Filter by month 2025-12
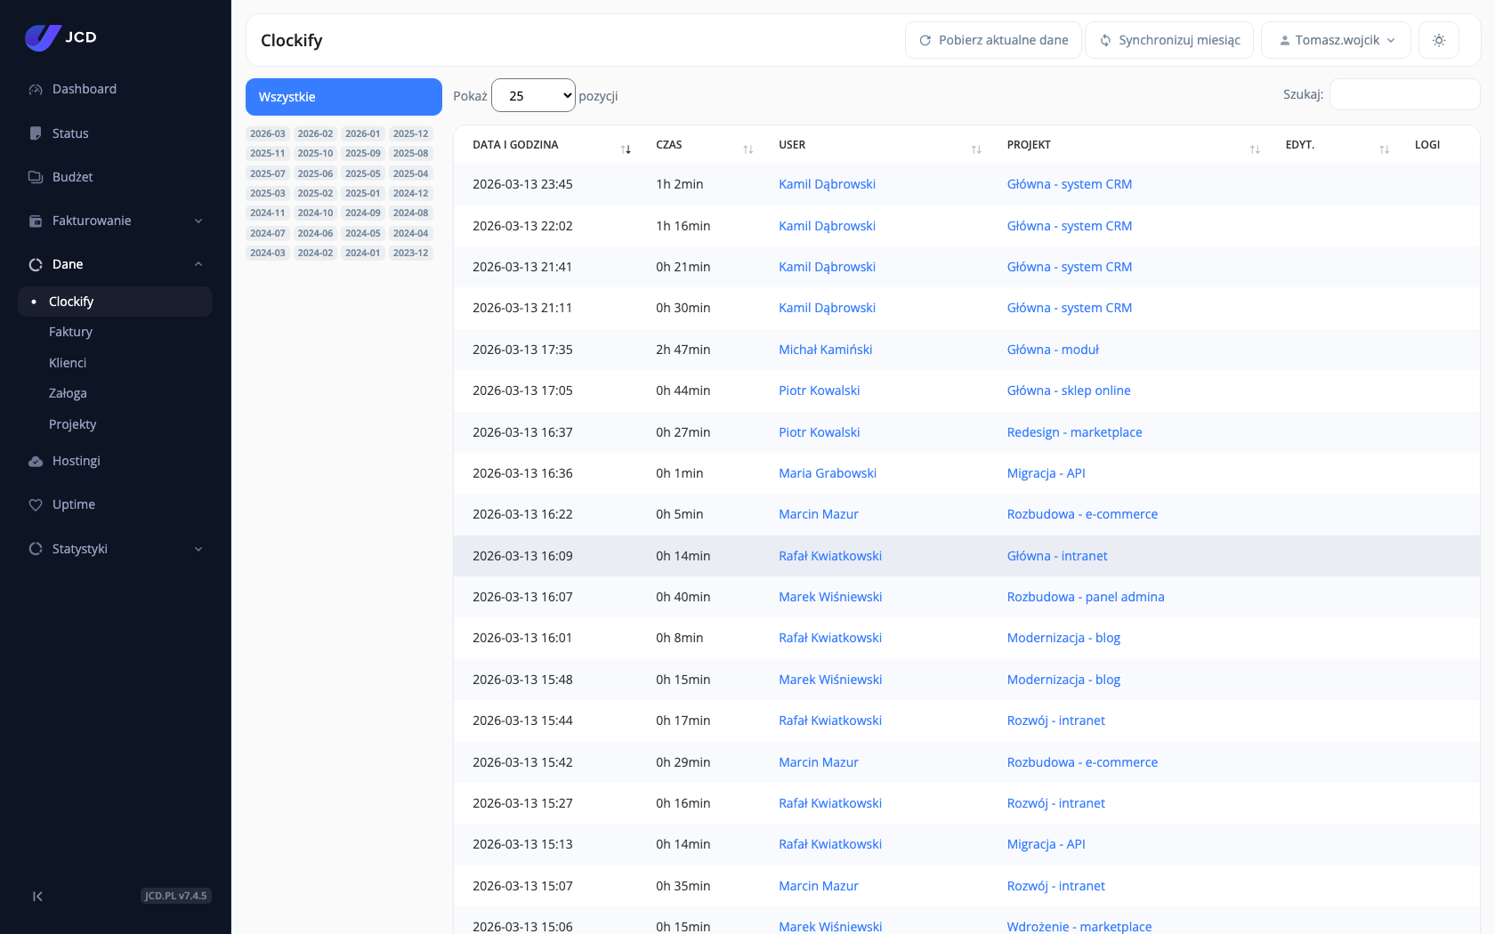 (x=411, y=133)
